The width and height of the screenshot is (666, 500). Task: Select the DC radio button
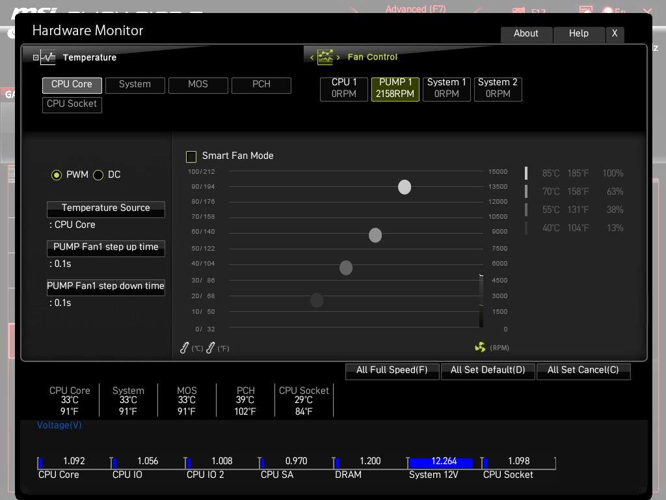(x=98, y=174)
